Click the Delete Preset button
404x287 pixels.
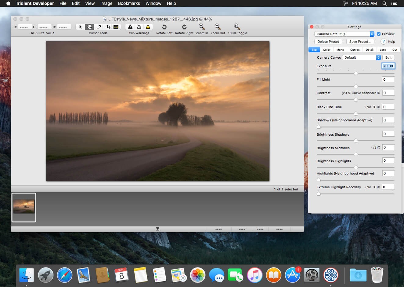pos(328,42)
